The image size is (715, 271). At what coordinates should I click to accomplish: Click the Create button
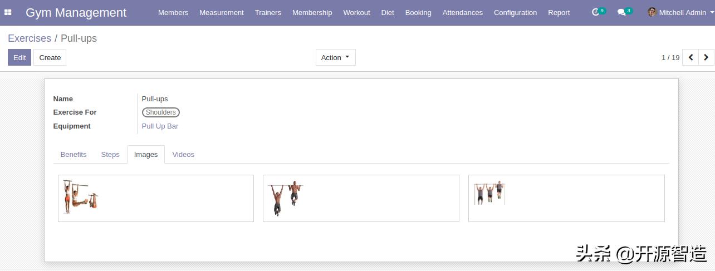[x=50, y=57]
